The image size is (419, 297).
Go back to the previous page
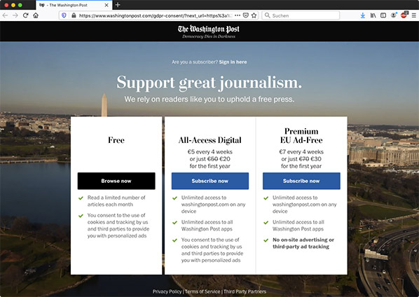5,15
